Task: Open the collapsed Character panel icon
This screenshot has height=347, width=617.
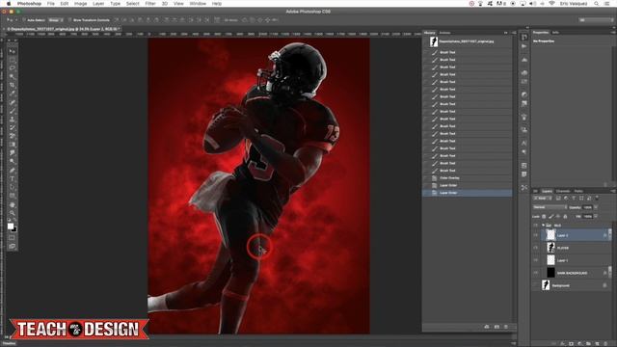Action: tap(524, 143)
